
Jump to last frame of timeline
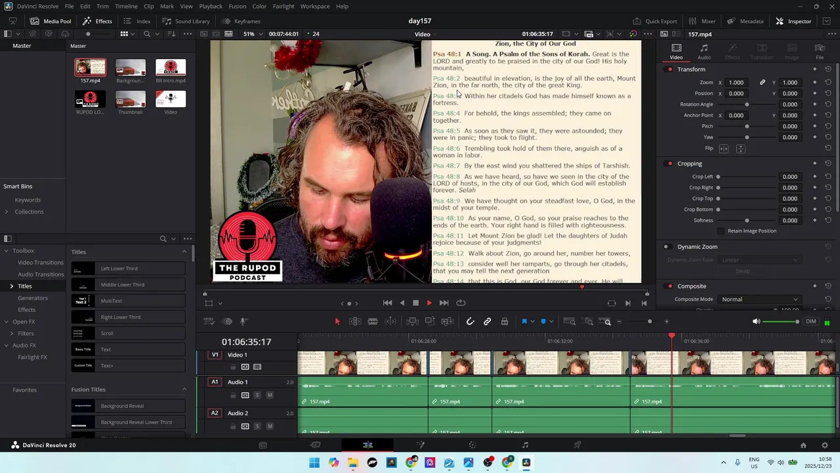444,303
